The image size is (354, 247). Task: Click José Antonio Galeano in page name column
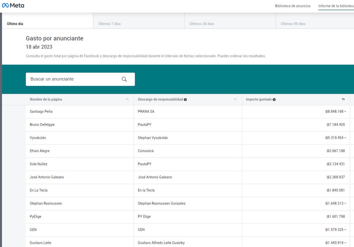tap(47, 177)
